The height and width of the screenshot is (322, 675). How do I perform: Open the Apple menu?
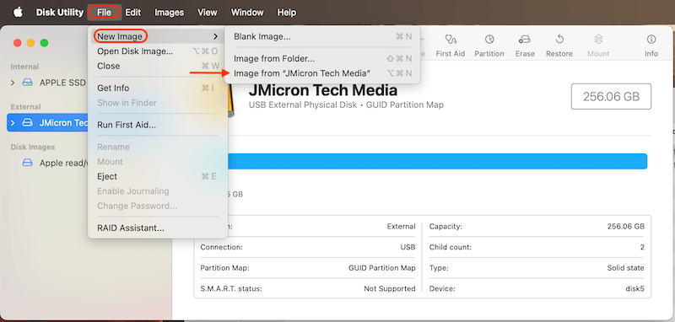coord(18,12)
